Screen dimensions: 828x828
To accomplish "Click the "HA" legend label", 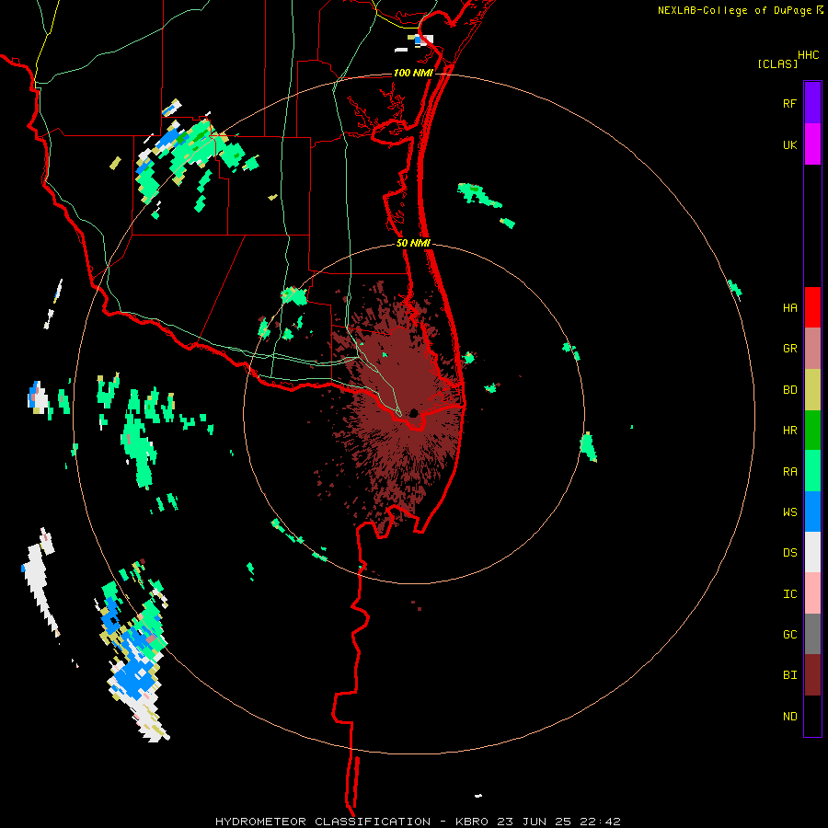I will point(789,307).
